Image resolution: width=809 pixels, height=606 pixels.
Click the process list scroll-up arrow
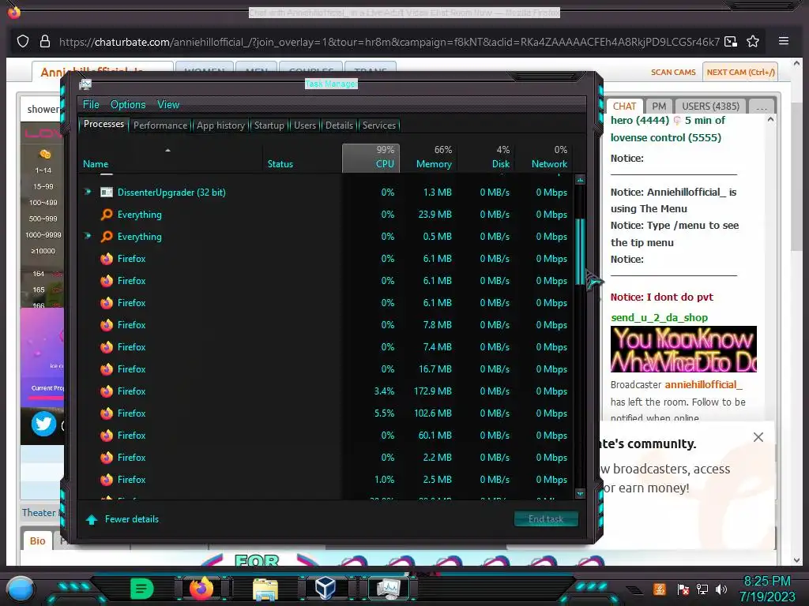[580, 180]
